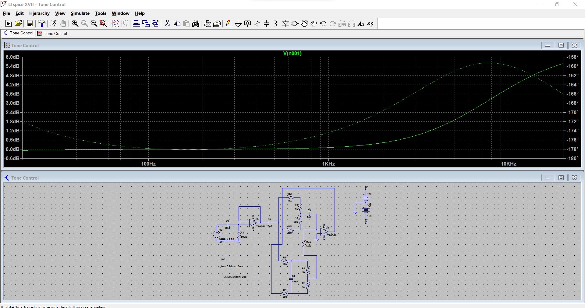Open the Edit menu
The image size is (585, 308).
point(19,13)
